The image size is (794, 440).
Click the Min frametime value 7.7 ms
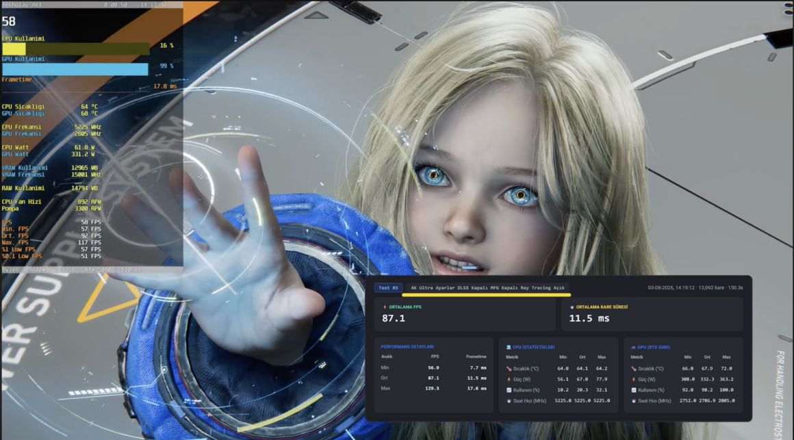click(478, 368)
